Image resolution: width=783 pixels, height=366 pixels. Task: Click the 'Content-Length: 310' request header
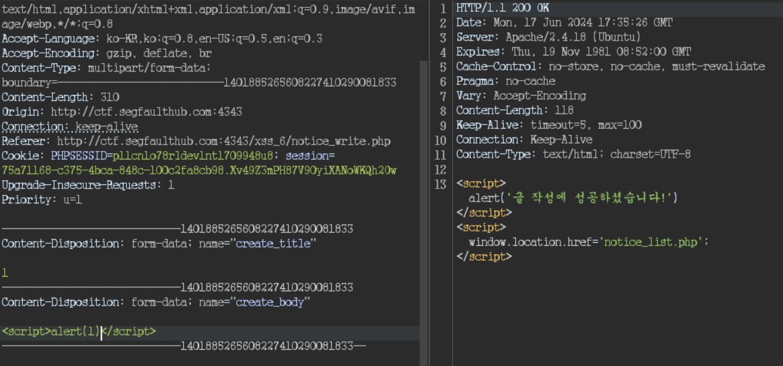[x=60, y=97]
